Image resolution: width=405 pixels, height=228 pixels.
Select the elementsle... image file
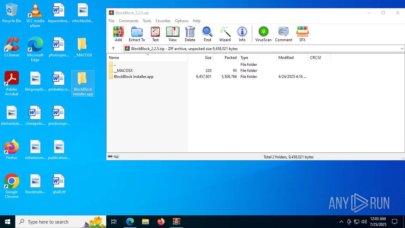(x=12, y=116)
